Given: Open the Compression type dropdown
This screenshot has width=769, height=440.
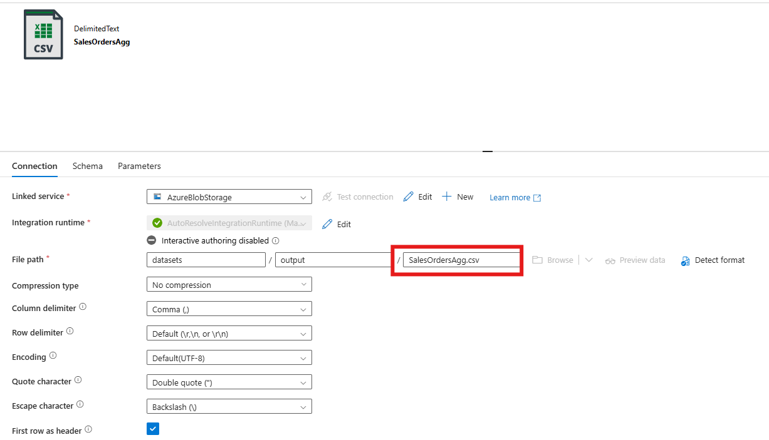Looking at the screenshot, I should (229, 284).
